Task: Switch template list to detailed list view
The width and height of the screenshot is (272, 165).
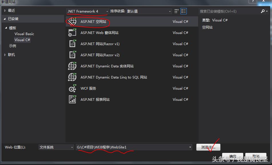Action: 183,11
